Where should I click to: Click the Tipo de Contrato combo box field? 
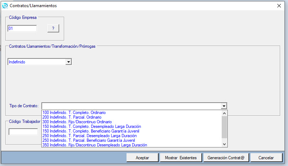(x=131, y=106)
